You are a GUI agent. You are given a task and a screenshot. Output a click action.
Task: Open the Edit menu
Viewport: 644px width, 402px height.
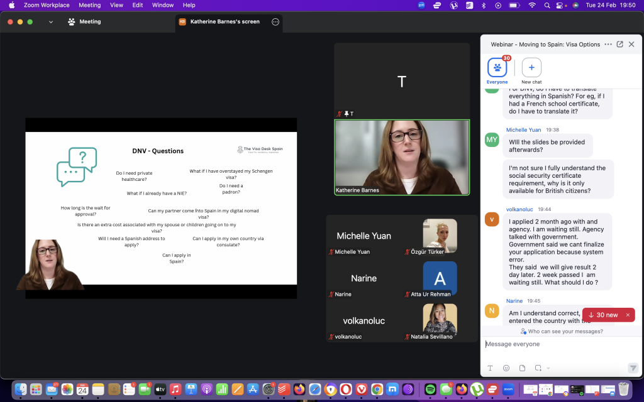coord(138,5)
